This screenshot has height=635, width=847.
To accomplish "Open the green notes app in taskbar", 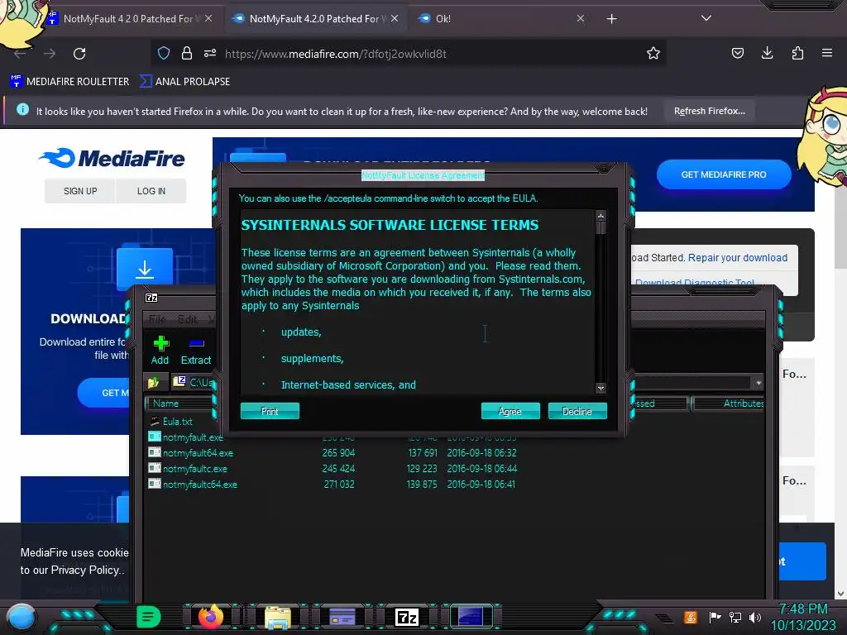I will (x=149, y=617).
